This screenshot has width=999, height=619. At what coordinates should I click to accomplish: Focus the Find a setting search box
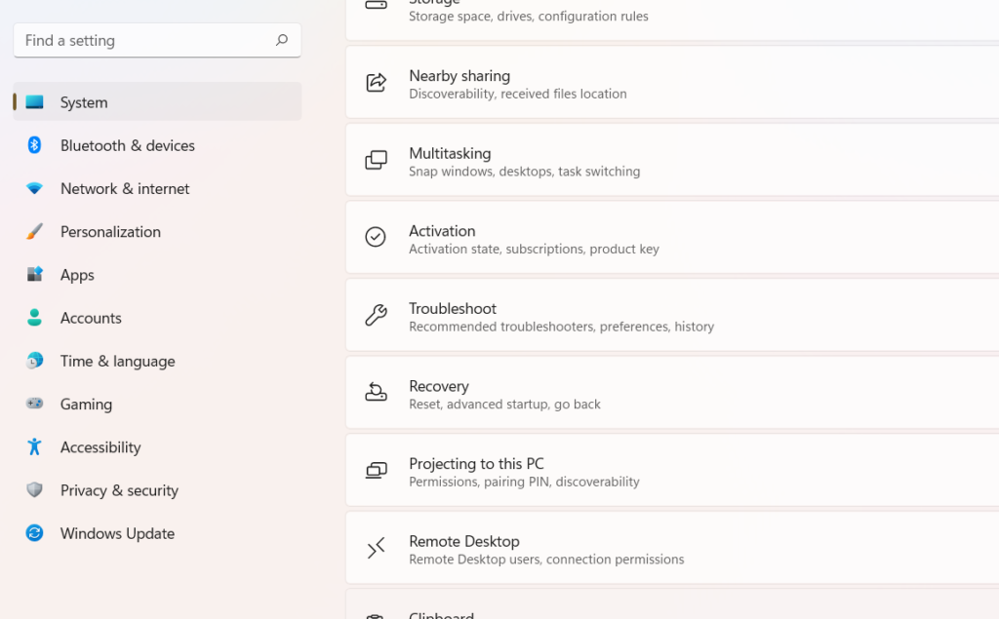click(x=157, y=40)
